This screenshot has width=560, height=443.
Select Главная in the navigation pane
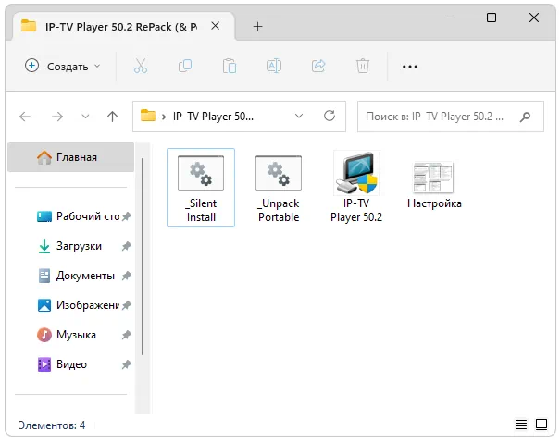70,157
